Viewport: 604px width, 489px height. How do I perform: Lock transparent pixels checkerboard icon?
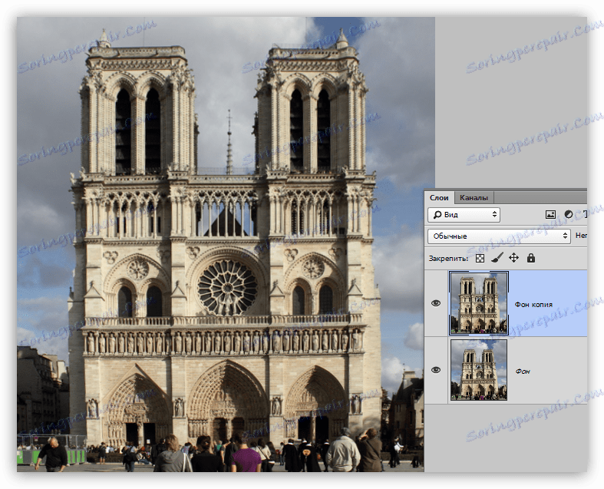coord(480,258)
